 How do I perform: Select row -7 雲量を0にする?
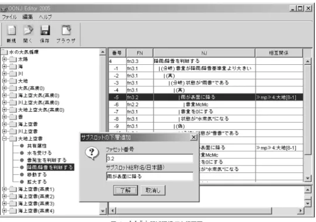pyautogui.click(x=206, y=112)
